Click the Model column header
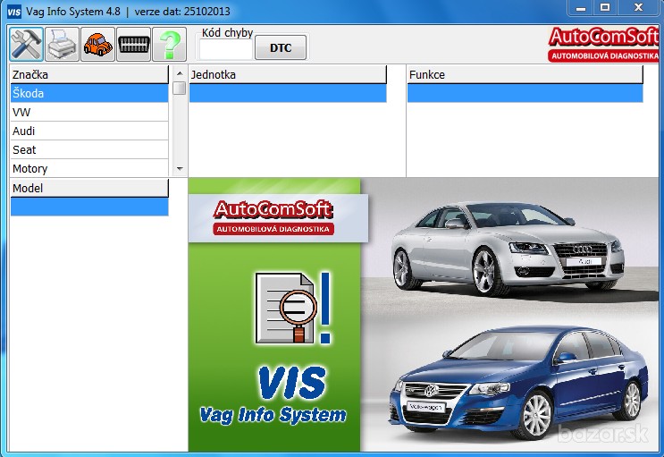This screenshot has height=457, width=664. (89, 188)
